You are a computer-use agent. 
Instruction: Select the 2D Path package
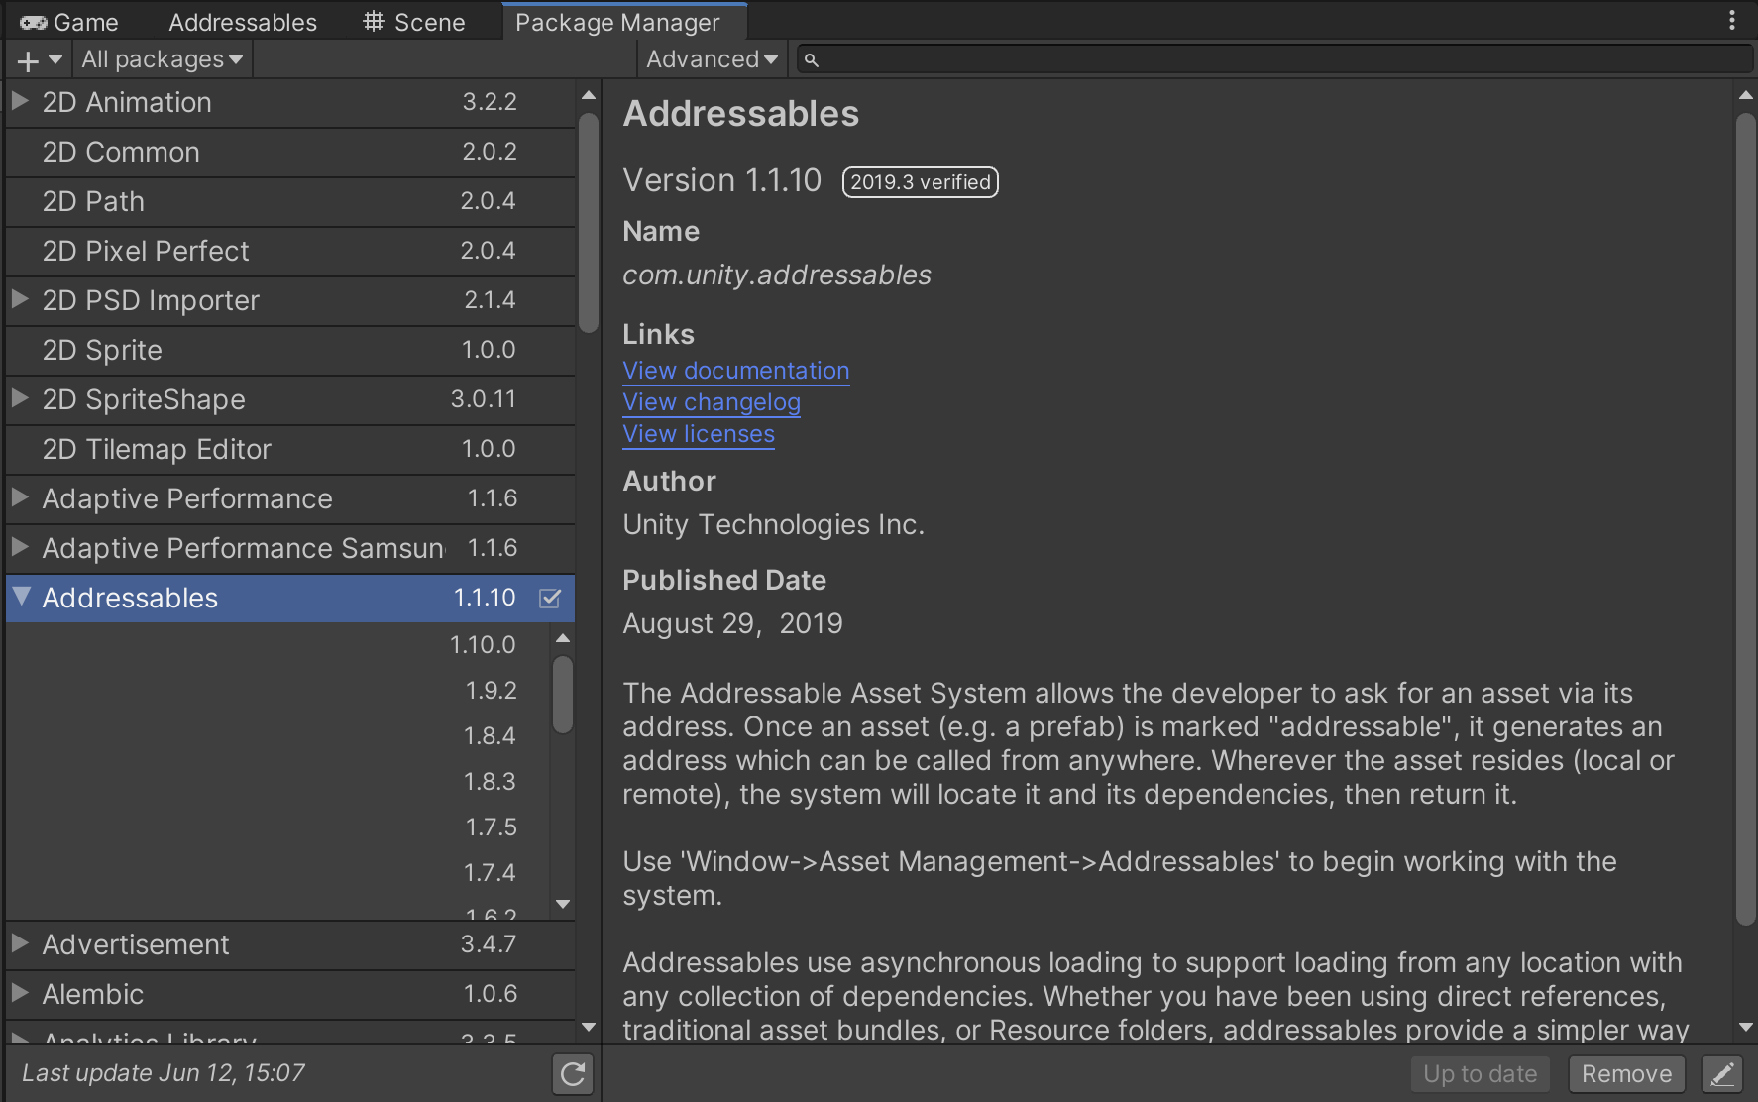pyautogui.click(x=290, y=202)
